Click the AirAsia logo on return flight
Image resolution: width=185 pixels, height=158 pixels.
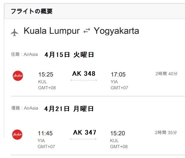(17, 134)
